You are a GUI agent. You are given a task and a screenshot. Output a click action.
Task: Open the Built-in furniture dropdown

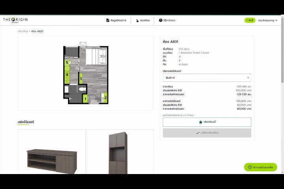point(207,78)
